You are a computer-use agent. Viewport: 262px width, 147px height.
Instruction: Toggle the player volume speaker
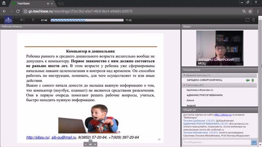coord(22,20)
